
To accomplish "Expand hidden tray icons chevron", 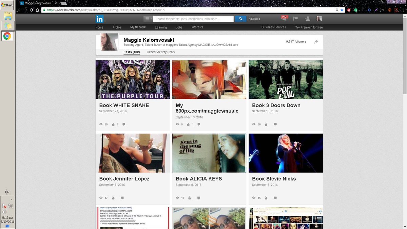I will click(11, 199).
